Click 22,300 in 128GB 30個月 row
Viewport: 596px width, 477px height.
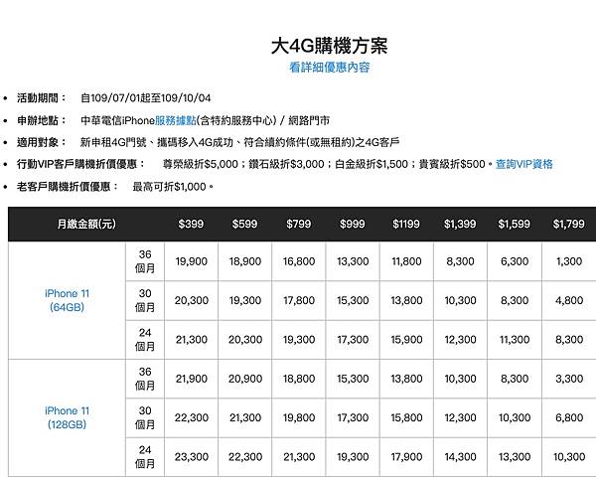191,417
